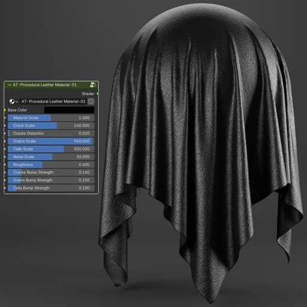Open the black Base Color swatch
The image size is (307, 307).
69,110
